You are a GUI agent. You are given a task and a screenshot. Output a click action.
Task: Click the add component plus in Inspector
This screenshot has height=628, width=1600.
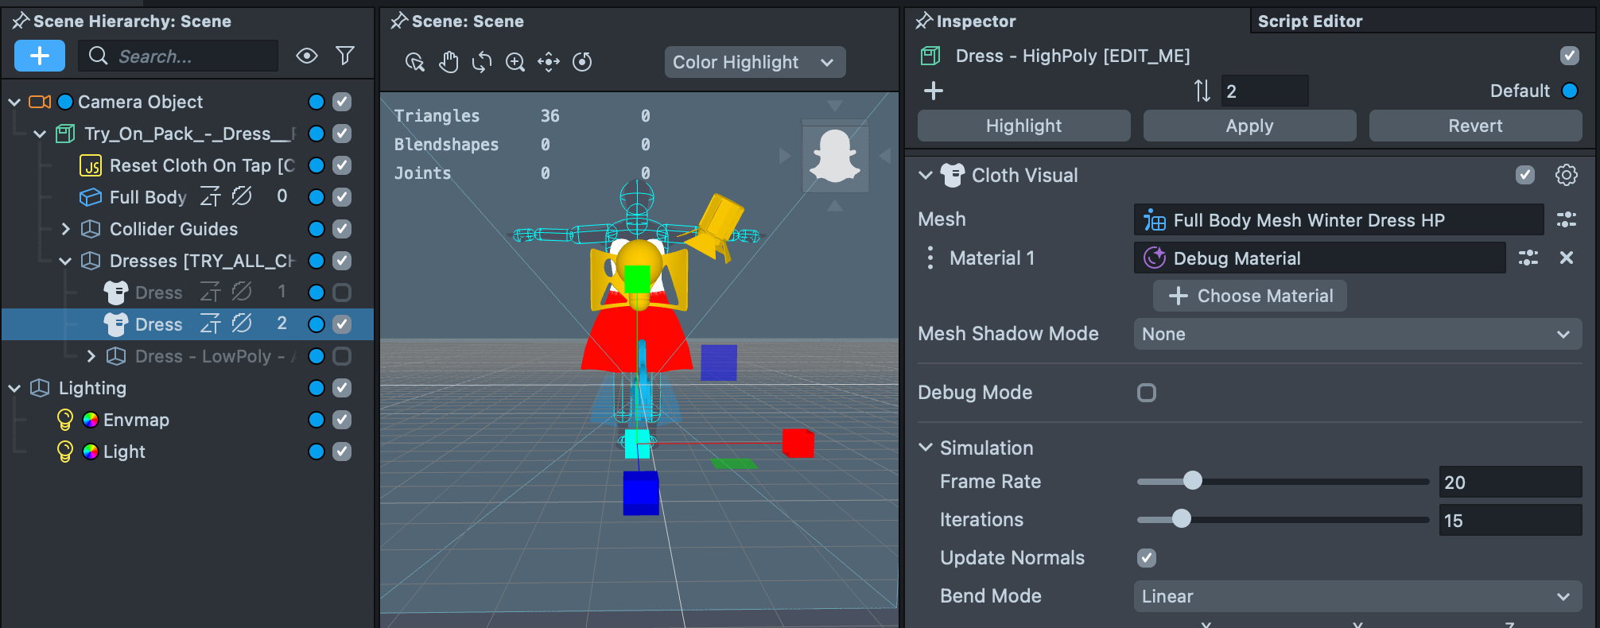tap(934, 91)
